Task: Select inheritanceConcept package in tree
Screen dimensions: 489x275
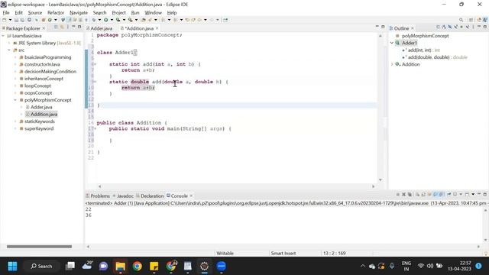Action: 44,79
